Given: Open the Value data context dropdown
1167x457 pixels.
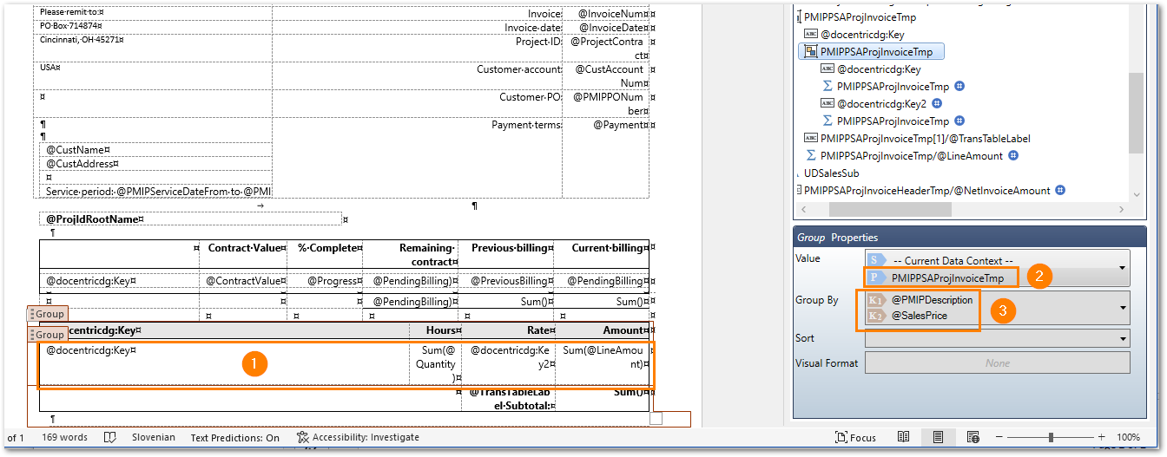Looking at the screenshot, I should [x=1124, y=268].
